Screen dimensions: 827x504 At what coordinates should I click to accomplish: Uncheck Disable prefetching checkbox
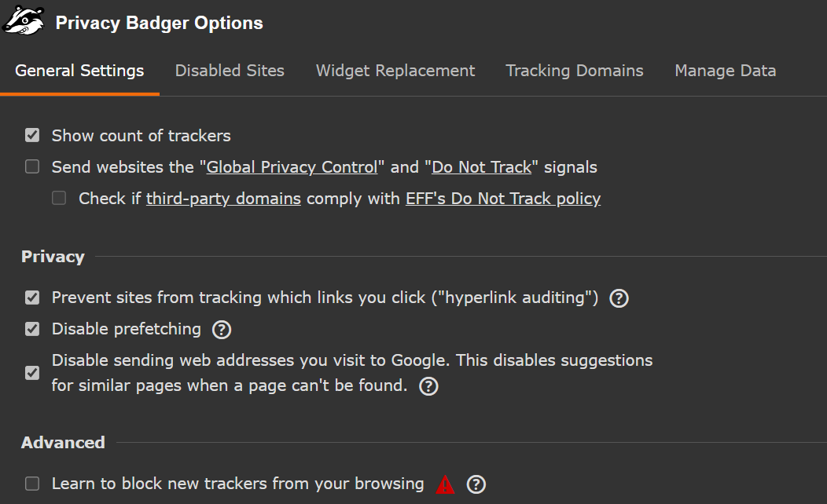(32, 330)
